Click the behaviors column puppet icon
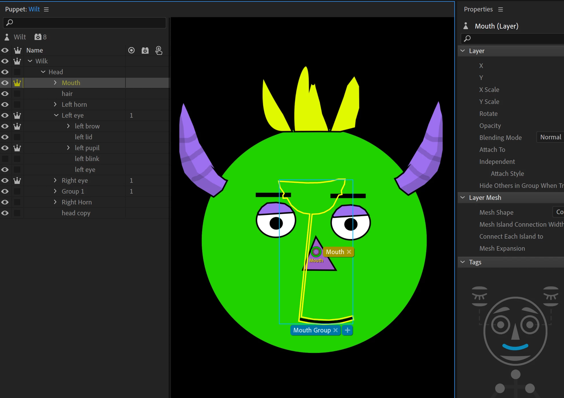Image resolution: width=564 pixels, height=398 pixels. [145, 51]
